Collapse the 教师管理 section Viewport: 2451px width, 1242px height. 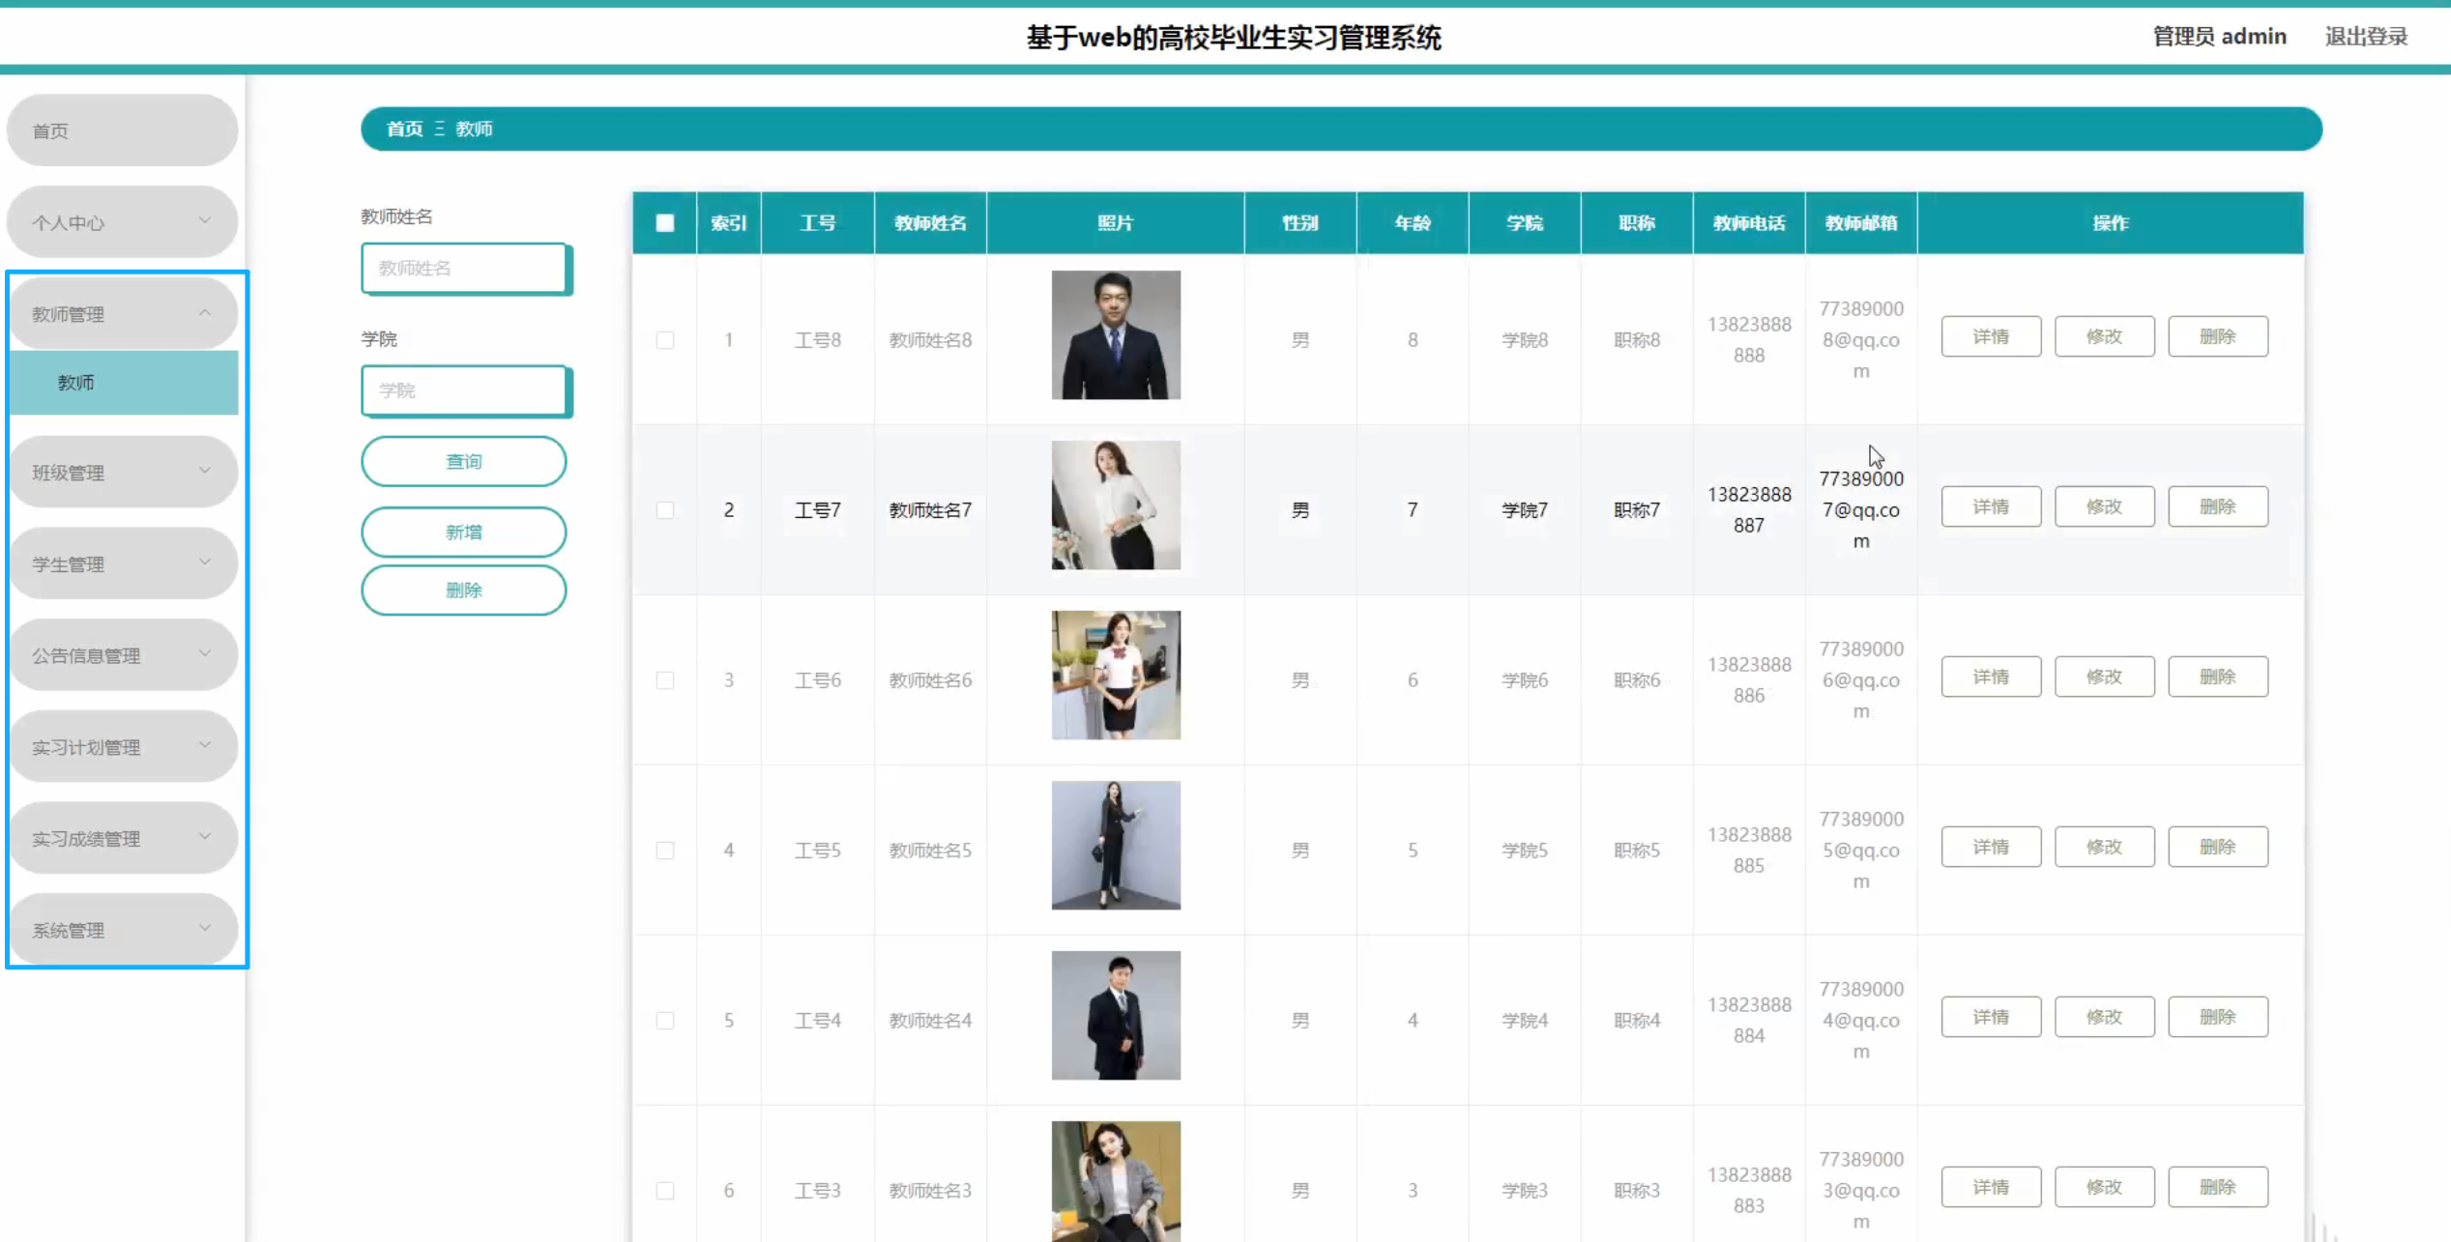coord(121,312)
